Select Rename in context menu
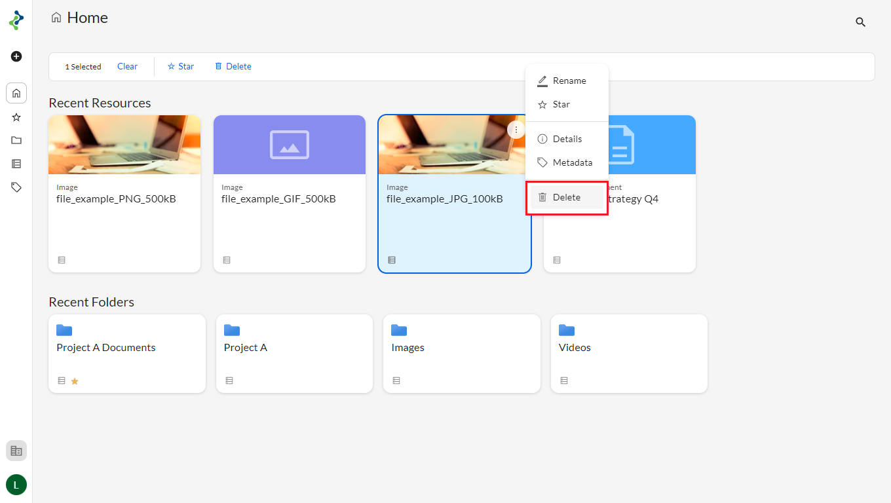Screen dimensions: 891x503 567,81
